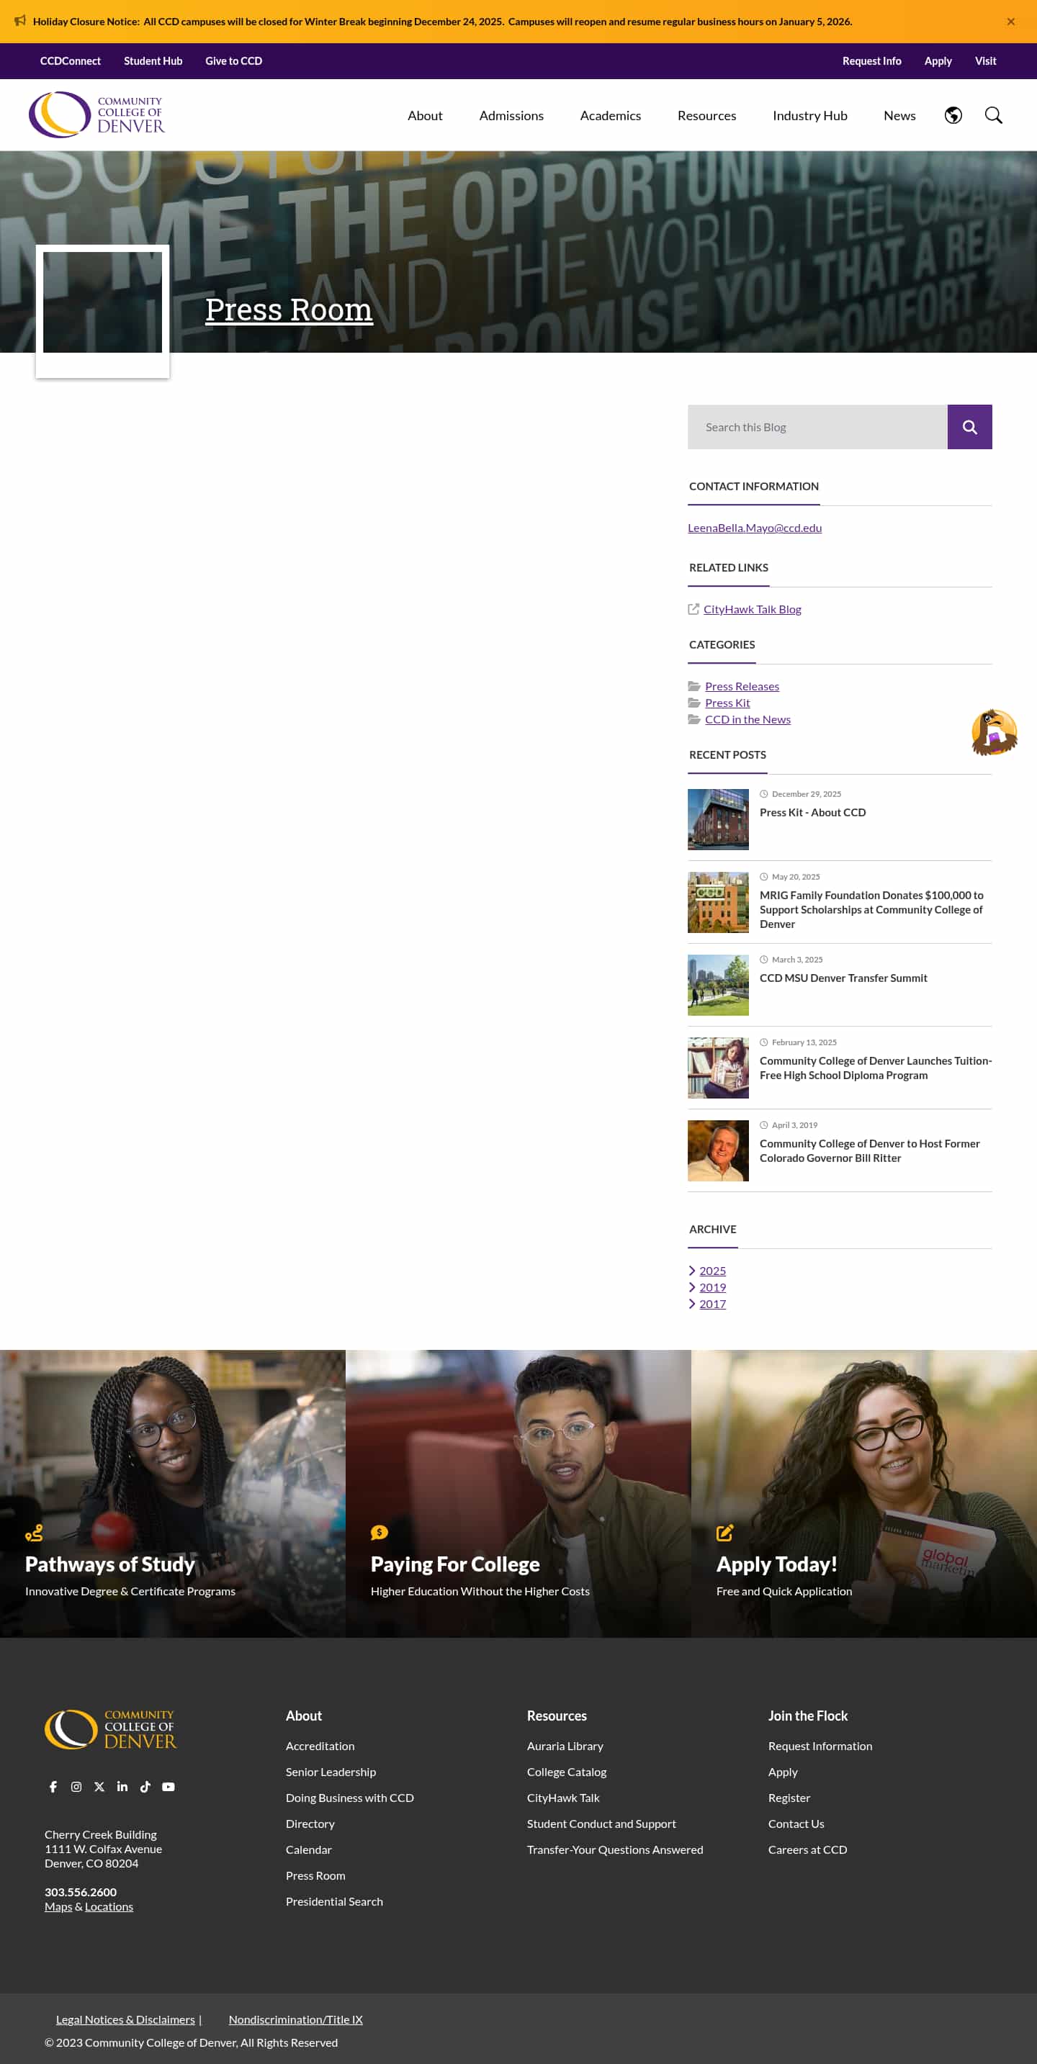The image size is (1037, 2064).
Task: Open the Industry Hub navigation menu
Action: pos(809,115)
